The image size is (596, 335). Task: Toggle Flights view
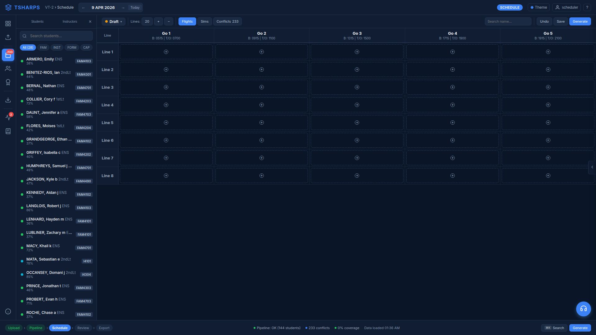[187, 21]
